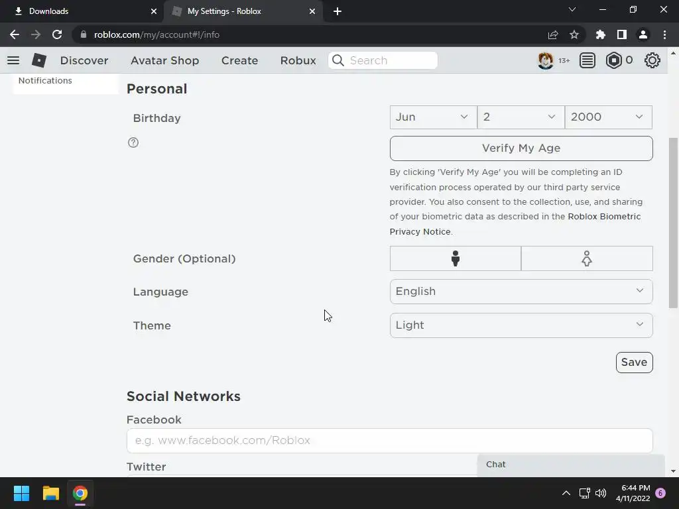Open the birthday year dropdown showing 2000
Viewport: 679px width, 509px height.
pos(609,117)
